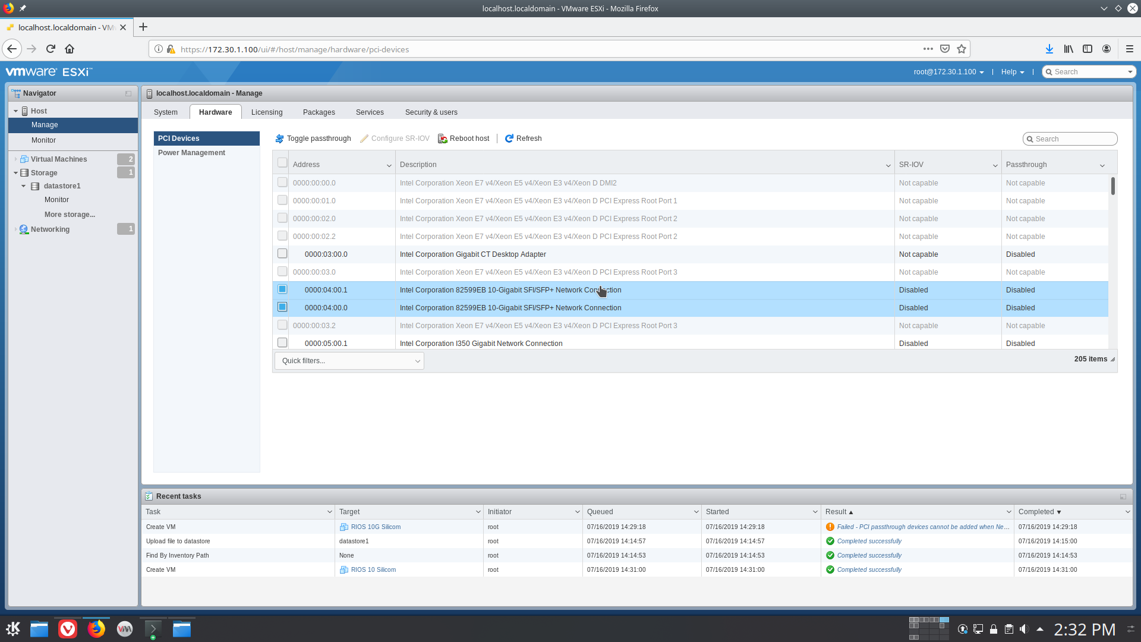The image size is (1141, 642).
Task: Open the Firefox library icon
Action: [1068, 49]
